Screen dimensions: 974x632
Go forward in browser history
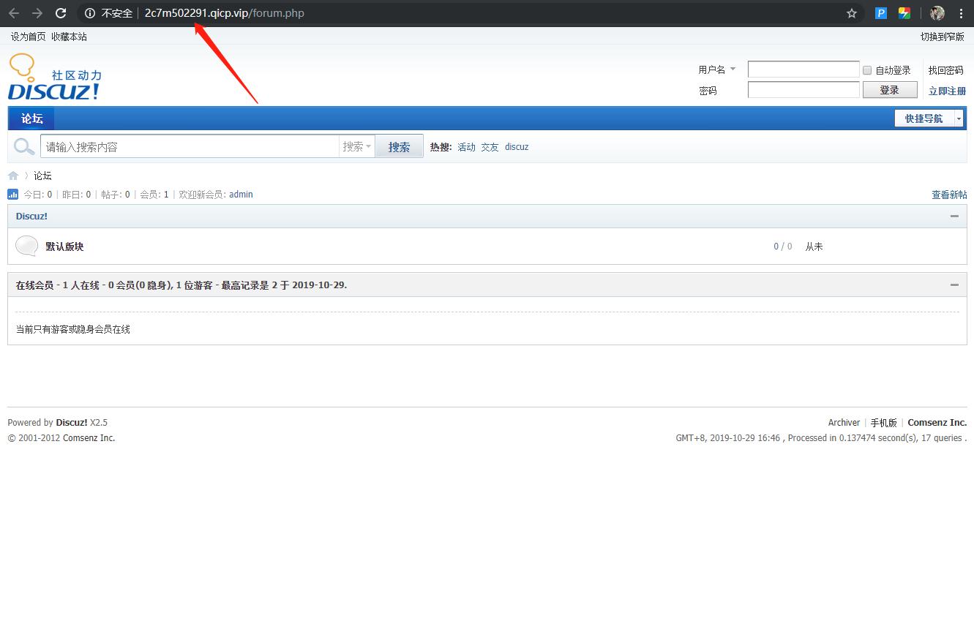[x=37, y=13]
